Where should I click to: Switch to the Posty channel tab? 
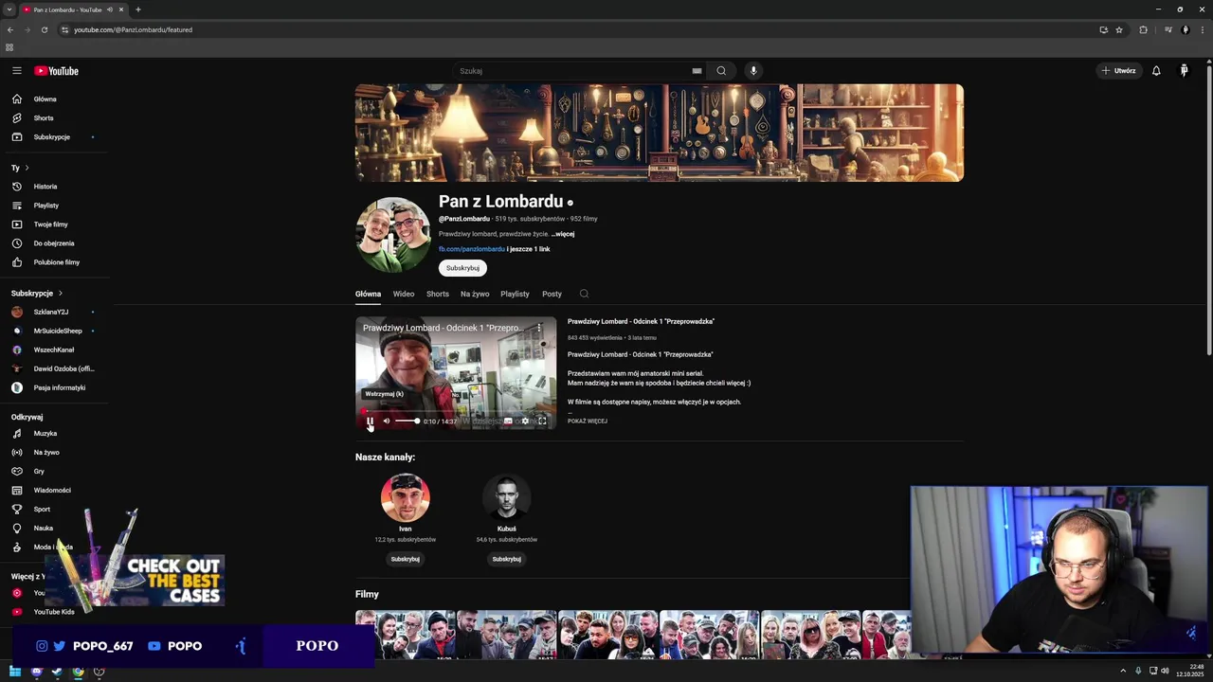point(552,294)
